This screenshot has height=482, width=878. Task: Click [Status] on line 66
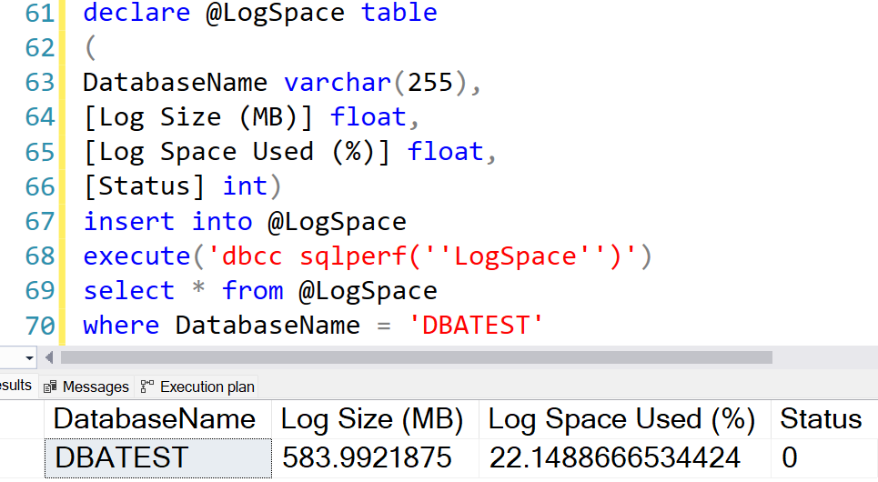[145, 186]
